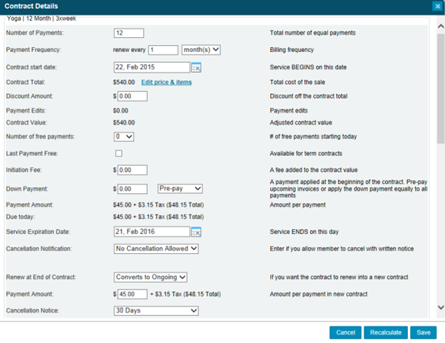445x343 pixels.
Task: Open the month(s) payment frequency dropdown
Action: [202, 50]
